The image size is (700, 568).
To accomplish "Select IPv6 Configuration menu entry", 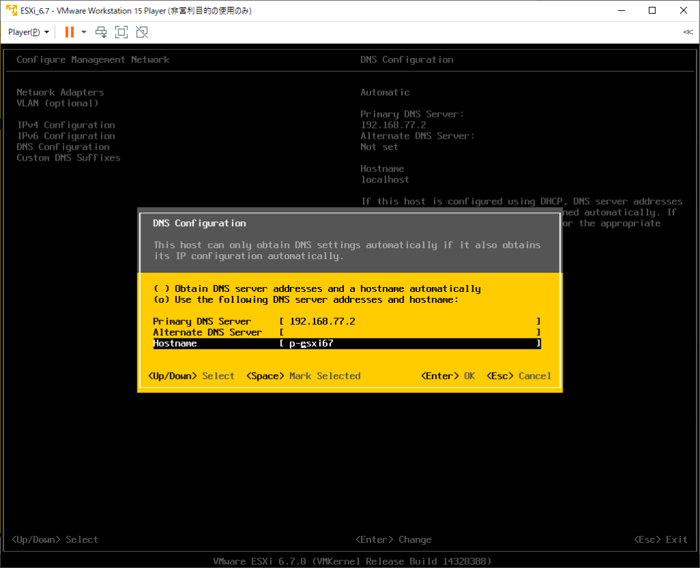I will tap(66, 136).
